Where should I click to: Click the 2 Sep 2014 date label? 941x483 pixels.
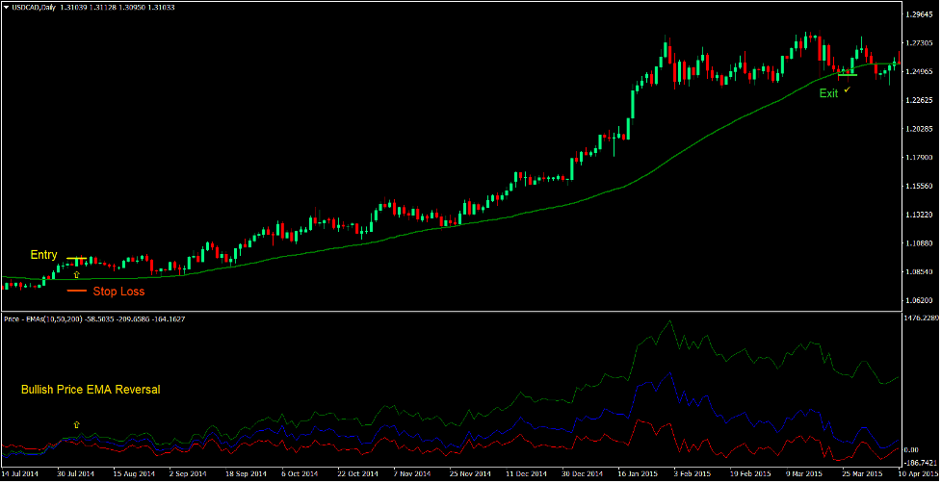pyautogui.click(x=188, y=473)
